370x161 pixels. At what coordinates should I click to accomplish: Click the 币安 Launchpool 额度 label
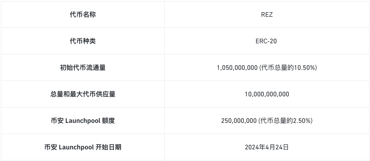83,121
